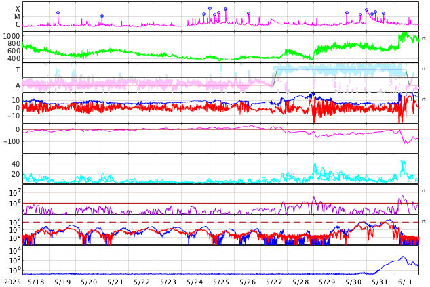The height and width of the screenshot is (287, 430).
Task: Select the 6/ 1 date label
Action: pos(406,282)
